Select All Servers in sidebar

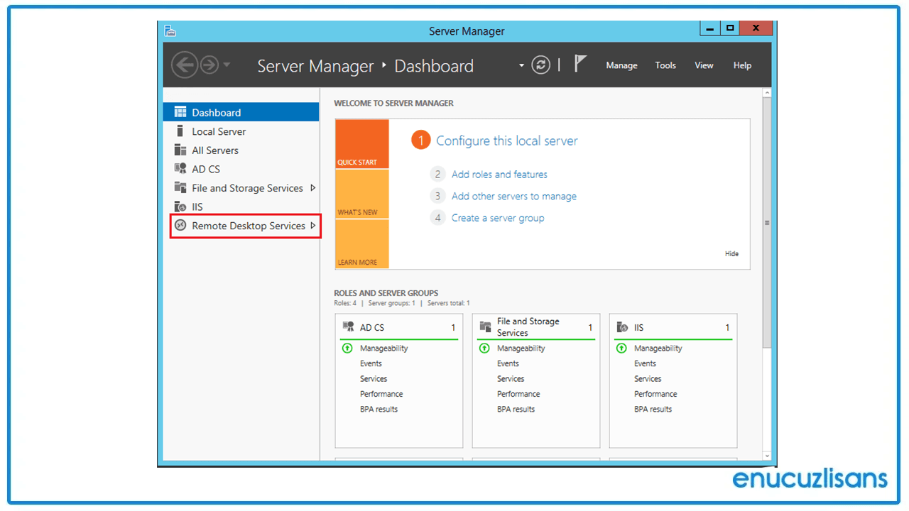[x=241, y=150]
